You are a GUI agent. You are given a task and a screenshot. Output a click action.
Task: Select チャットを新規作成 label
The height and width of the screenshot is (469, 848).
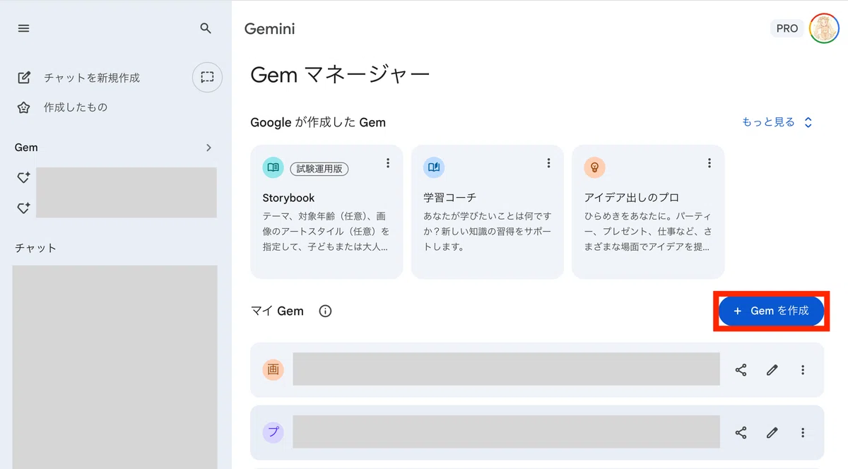pyautogui.click(x=92, y=78)
